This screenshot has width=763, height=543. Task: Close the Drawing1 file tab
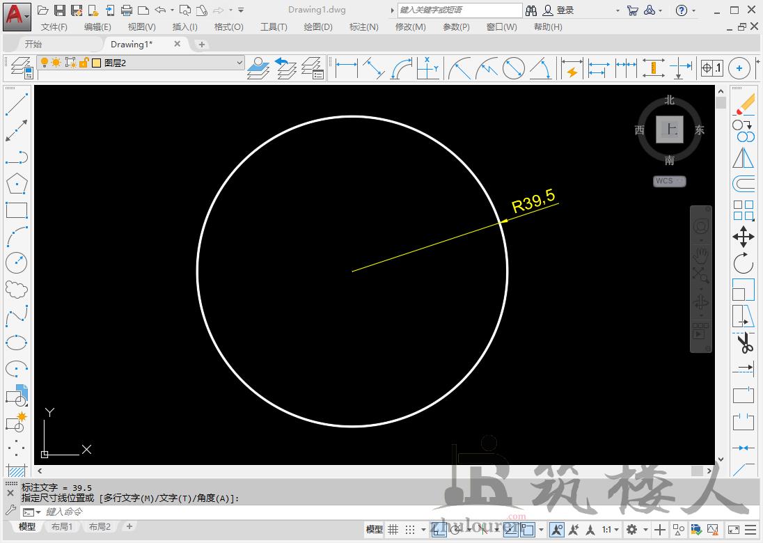[x=177, y=44]
